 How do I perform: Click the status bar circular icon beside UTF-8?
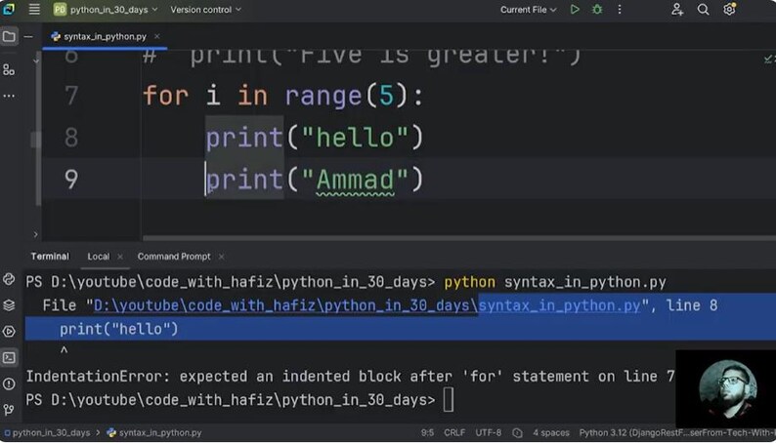[x=517, y=433]
